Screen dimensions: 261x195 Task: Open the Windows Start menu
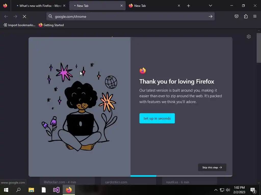(6, 190)
